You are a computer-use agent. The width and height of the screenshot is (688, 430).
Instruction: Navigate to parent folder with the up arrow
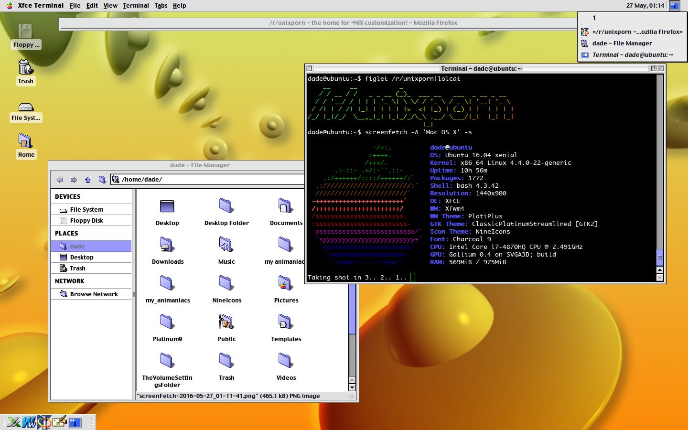(88, 180)
